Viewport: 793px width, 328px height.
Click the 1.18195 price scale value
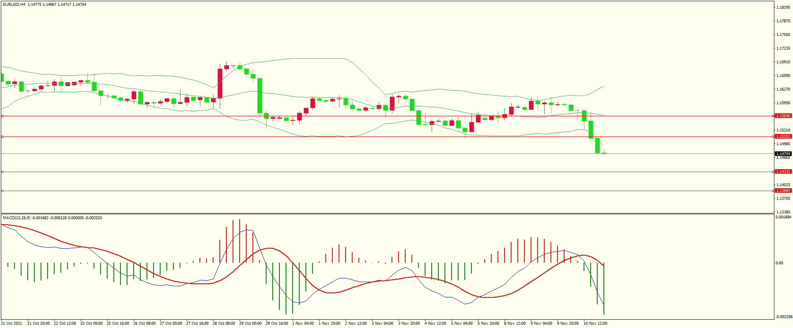[x=783, y=7]
